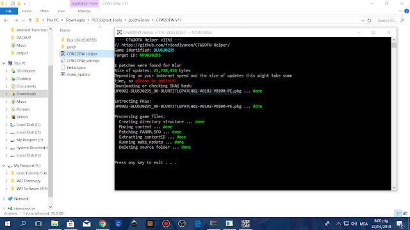Select the patch folder in file list
The height and width of the screenshot is (230, 410).
coord(69,47)
